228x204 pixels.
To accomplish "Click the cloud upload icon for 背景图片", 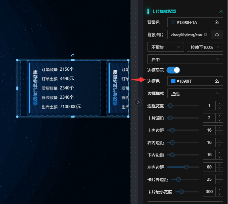I will click(217, 35).
